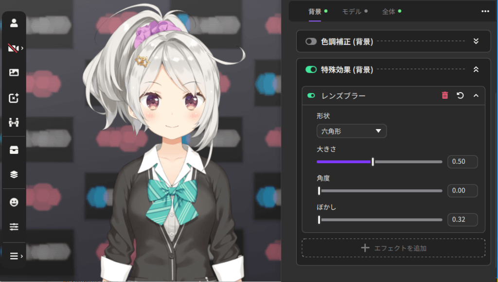Switch to the 全体 tab
Image resolution: width=498 pixels, height=282 pixels.
click(x=389, y=11)
